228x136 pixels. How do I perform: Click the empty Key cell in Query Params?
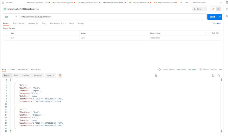click(45, 38)
